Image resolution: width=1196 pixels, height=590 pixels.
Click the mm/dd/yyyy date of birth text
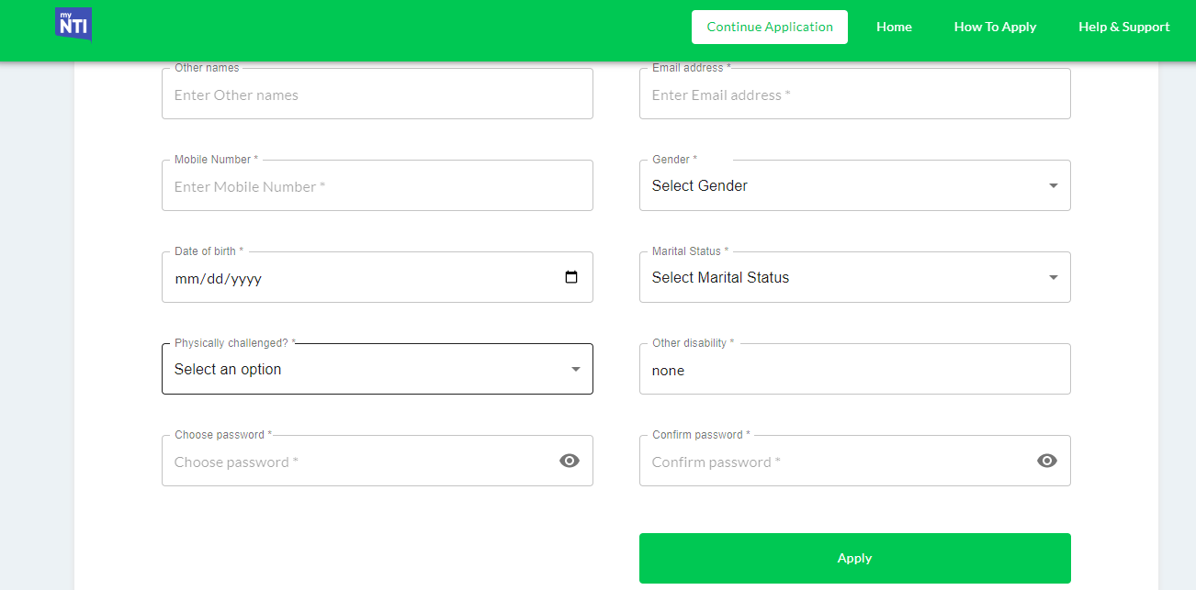219,279
